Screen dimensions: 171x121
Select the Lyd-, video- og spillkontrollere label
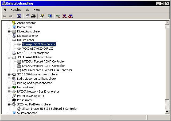(36, 79)
